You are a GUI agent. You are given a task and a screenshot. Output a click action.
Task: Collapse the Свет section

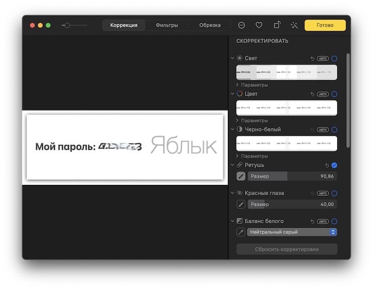232,58
